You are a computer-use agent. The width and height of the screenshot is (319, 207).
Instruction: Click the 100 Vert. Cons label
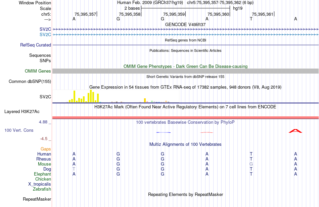click(x=19, y=130)
